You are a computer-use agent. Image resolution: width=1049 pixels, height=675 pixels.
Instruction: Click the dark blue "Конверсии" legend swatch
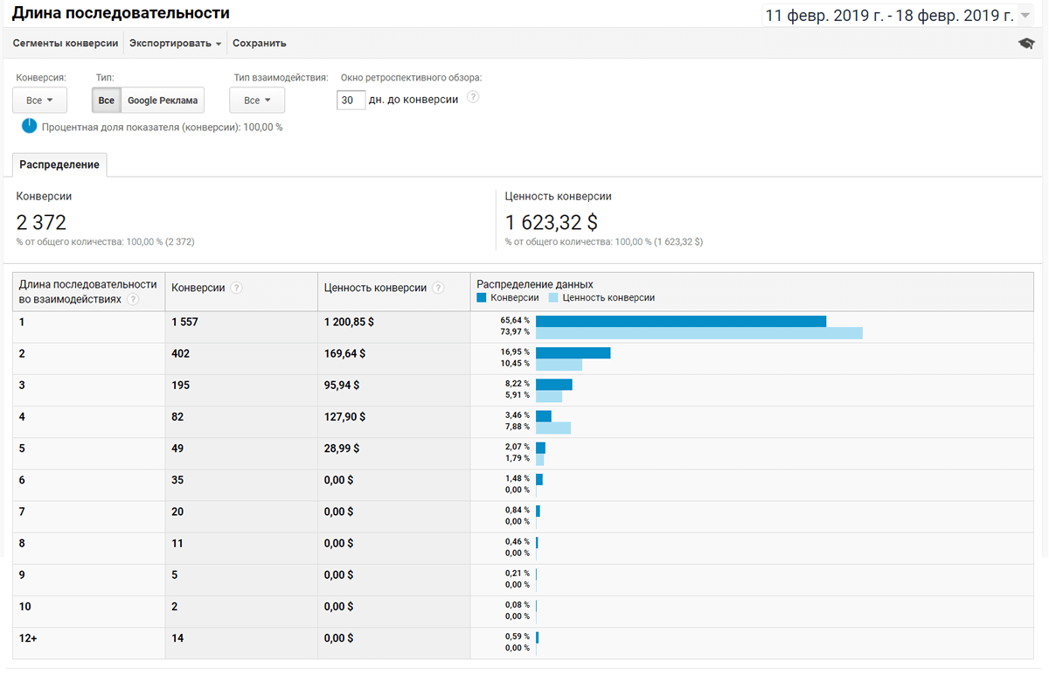(480, 298)
